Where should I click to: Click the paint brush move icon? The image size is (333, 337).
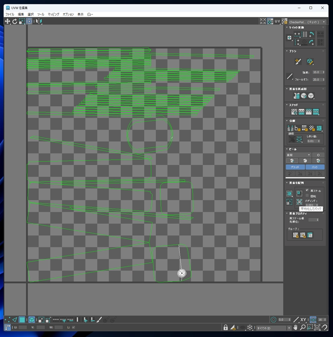coord(298,62)
